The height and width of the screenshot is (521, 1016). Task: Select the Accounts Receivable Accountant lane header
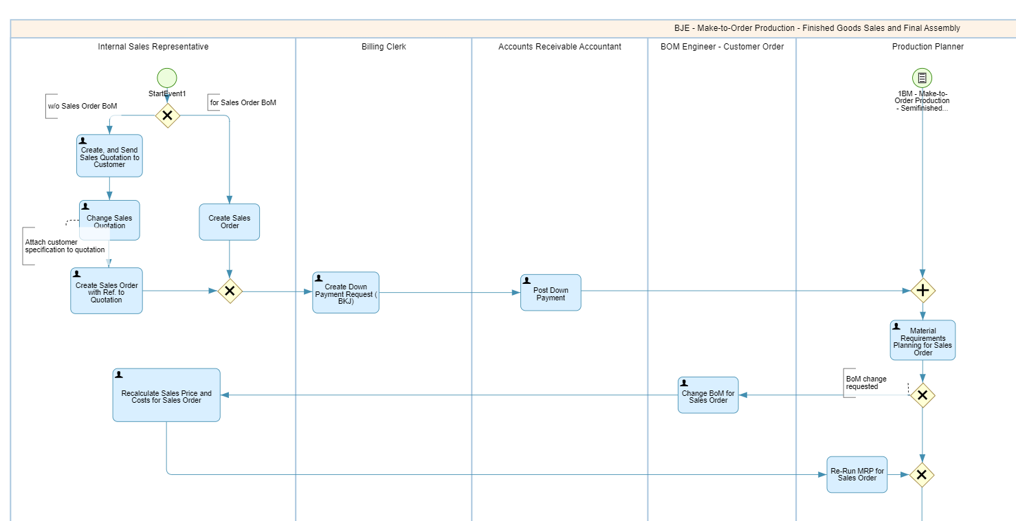tap(560, 47)
